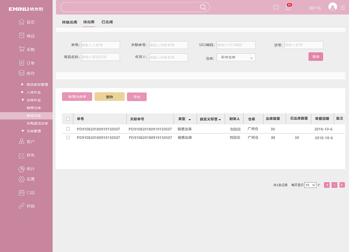Select the 销售出库 sidebar menu entry
The width and height of the screenshot is (349, 252).
tap(34, 108)
